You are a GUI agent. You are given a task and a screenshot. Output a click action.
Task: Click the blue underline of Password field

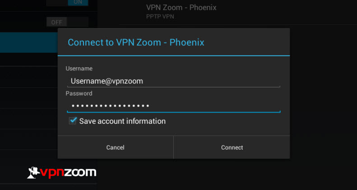click(x=173, y=112)
